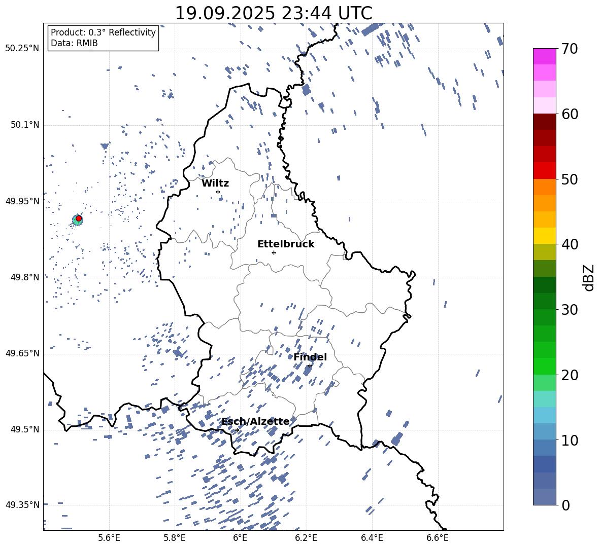Click the 'Data: RMIB' text
The image size is (601, 548).
(x=74, y=43)
